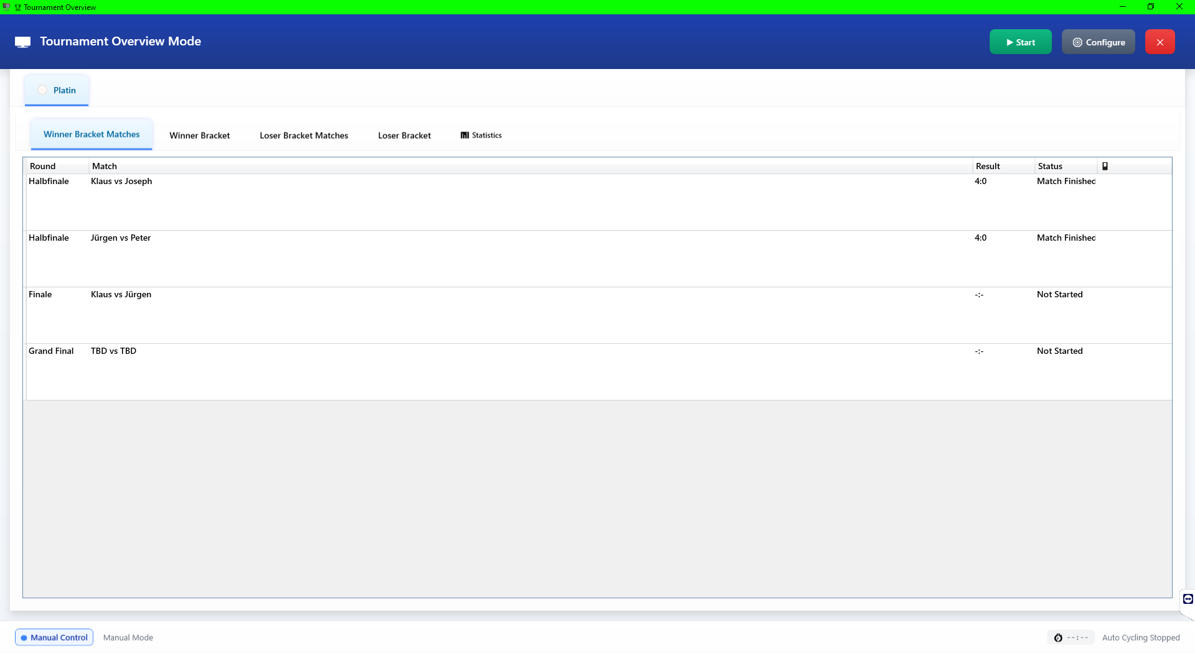Image resolution: width=1195 pixels, height=653 pixels.
Task: Close overview with red X button
Action: click(x=1160, y=42)
